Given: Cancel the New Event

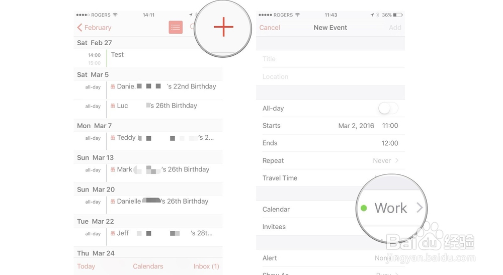Looking at the screenshot, I should [270, 28].
